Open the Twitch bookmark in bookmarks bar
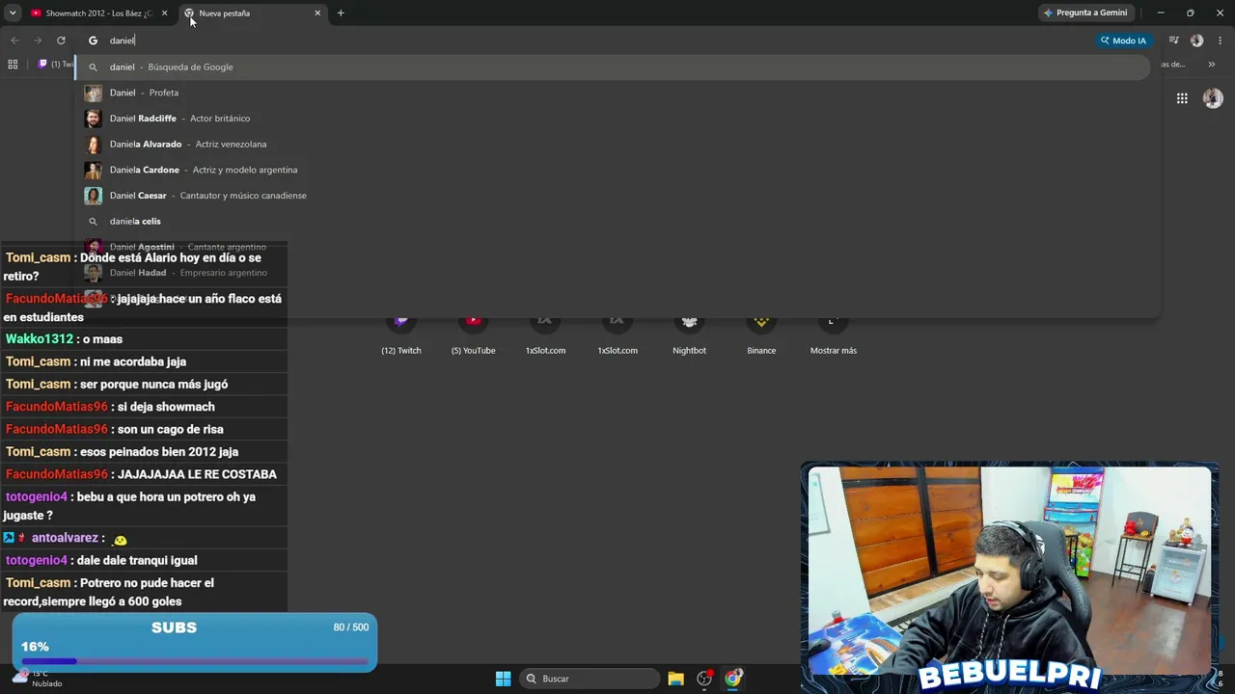The width and height of the screenshot is (1235, 694). pyautogui.click(x=56, y=65)
